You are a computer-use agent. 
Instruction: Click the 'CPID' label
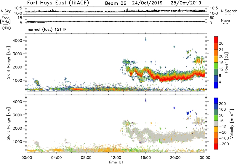(x=7, y=28)
